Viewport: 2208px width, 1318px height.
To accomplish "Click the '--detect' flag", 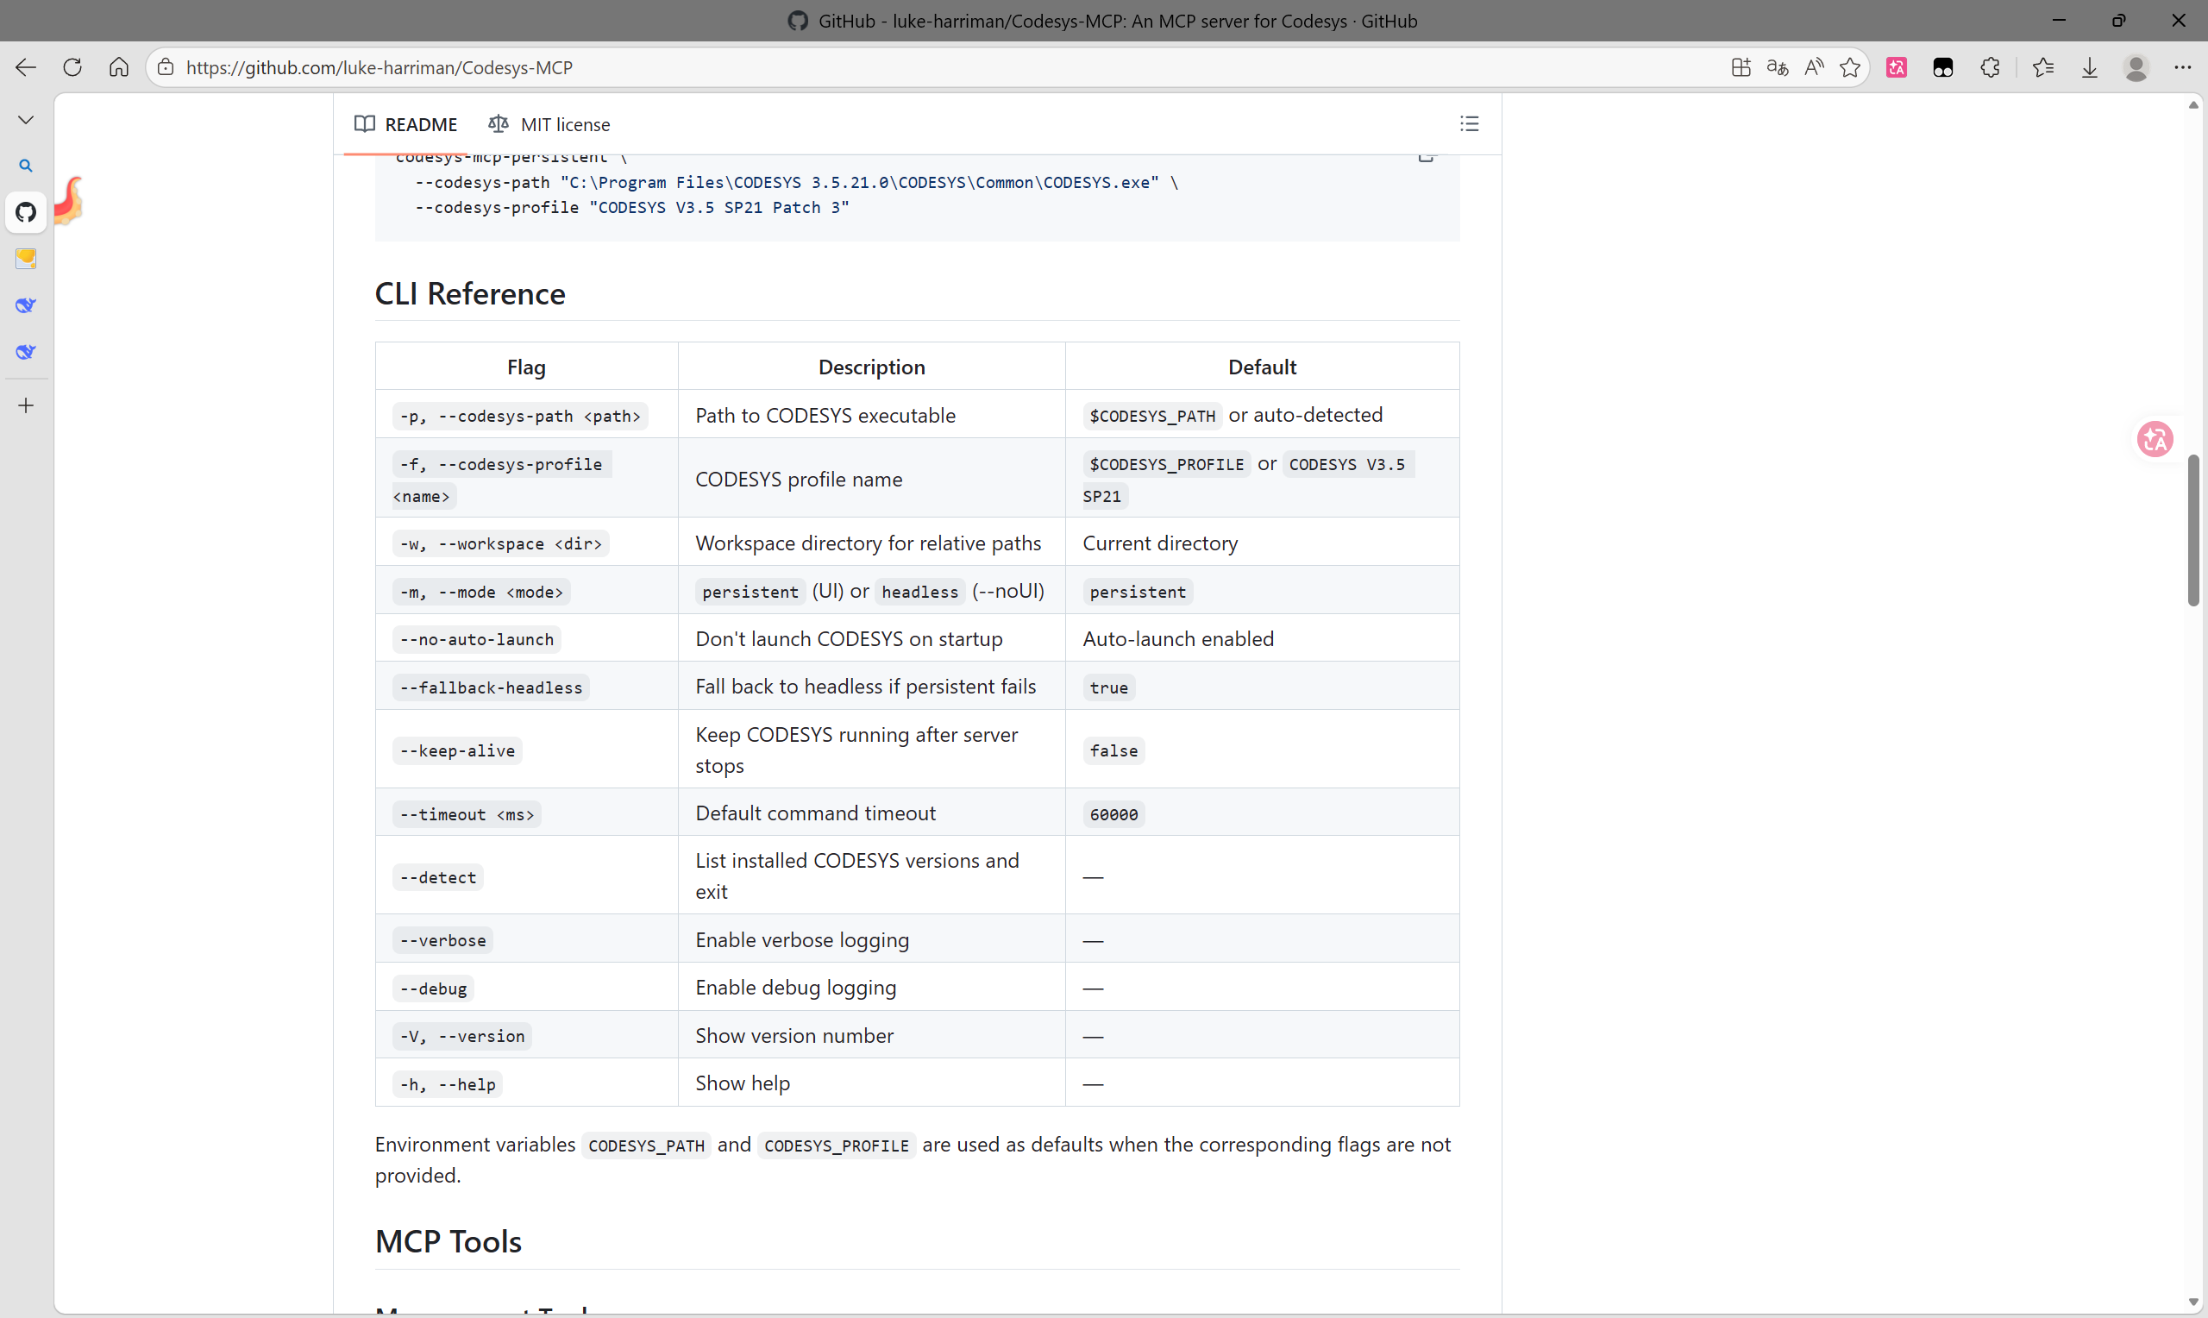I will 437,877.
